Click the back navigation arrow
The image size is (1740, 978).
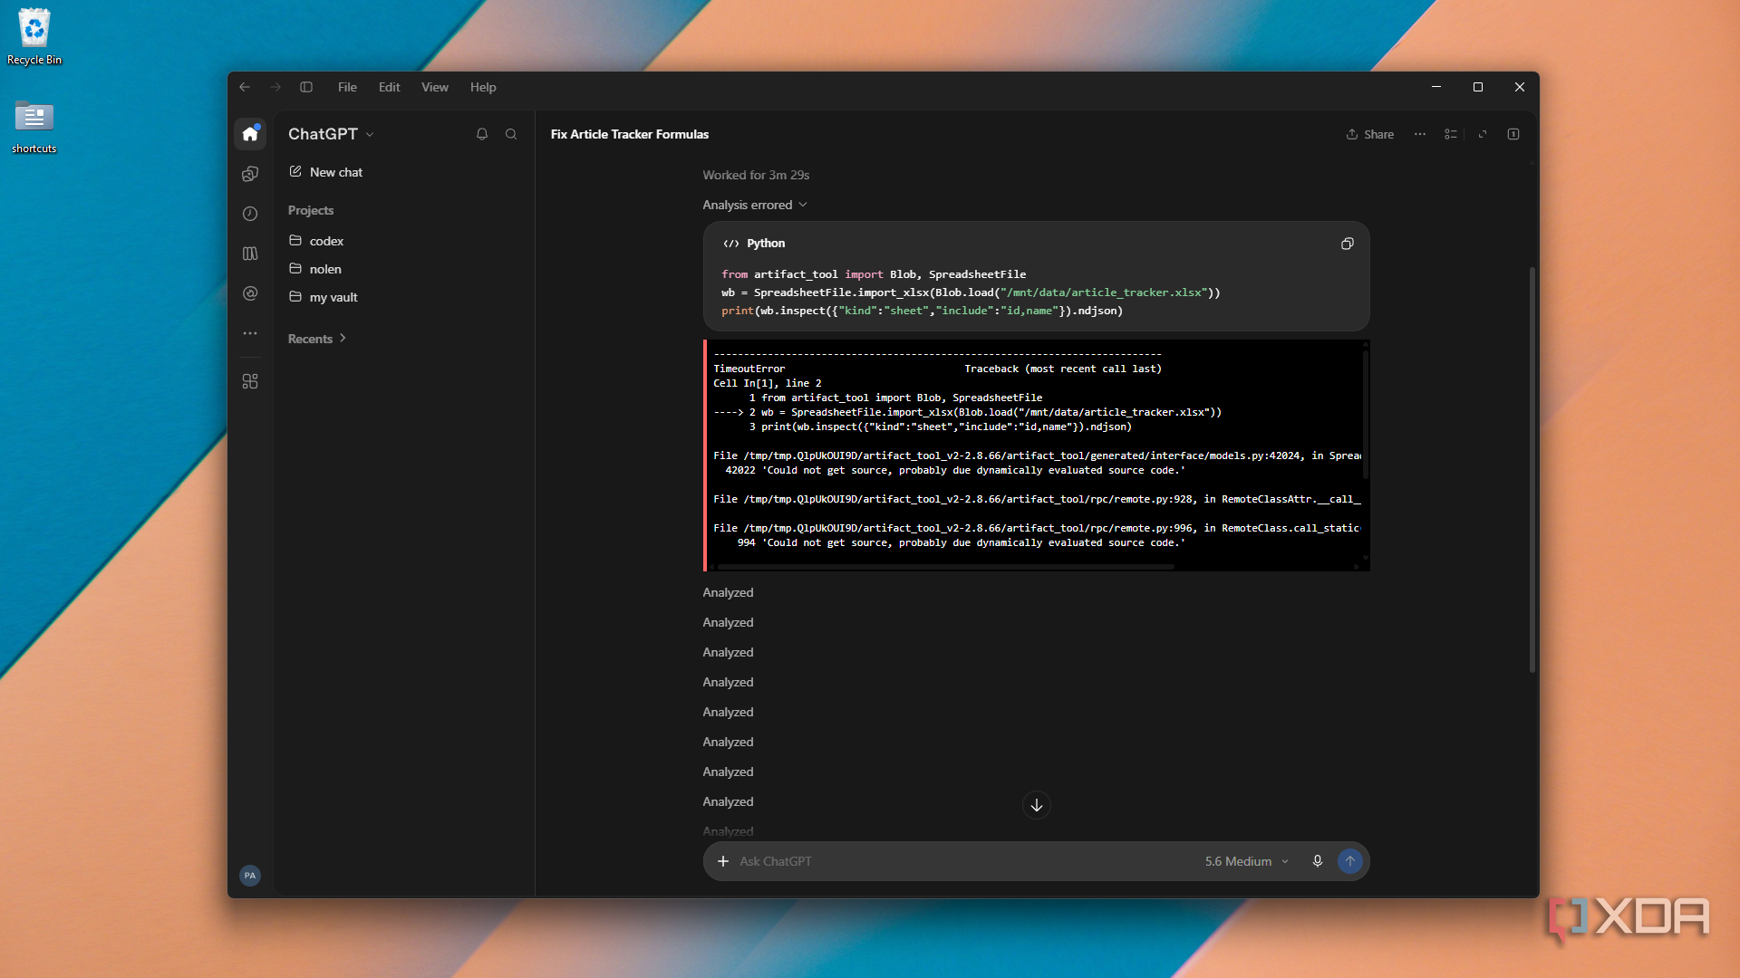tap(245, 87)
